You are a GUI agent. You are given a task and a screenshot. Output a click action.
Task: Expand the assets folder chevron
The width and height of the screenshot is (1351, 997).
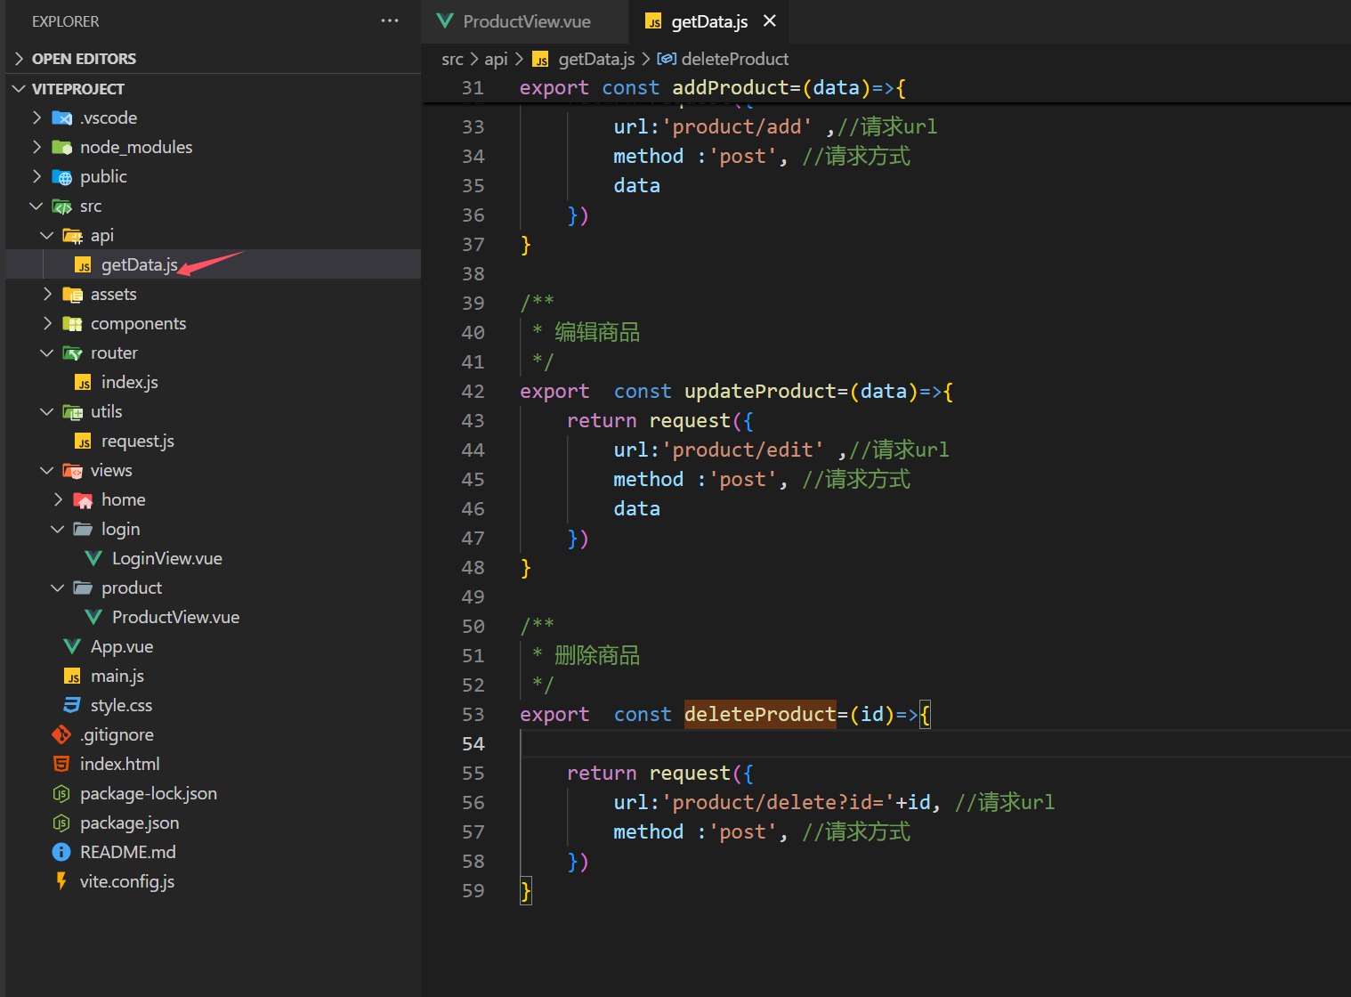(47, 294)
